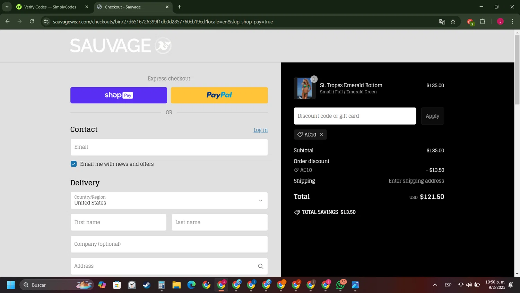
Task: Open Microsoft Edge from the taskbar
Action: click(x=191, y=285)
